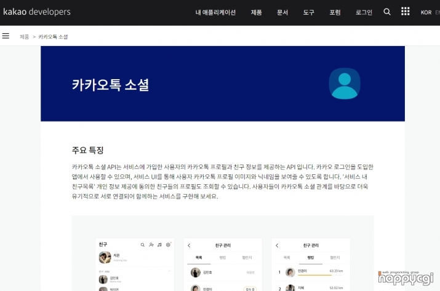Click the 접속 중 badge

tap(250, 289)
